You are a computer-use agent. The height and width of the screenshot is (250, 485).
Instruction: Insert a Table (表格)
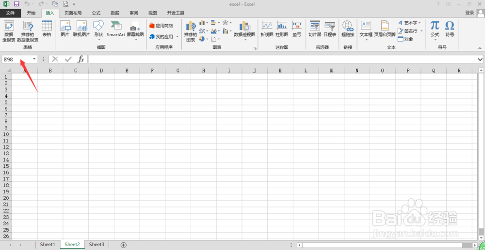pos(47,29)
